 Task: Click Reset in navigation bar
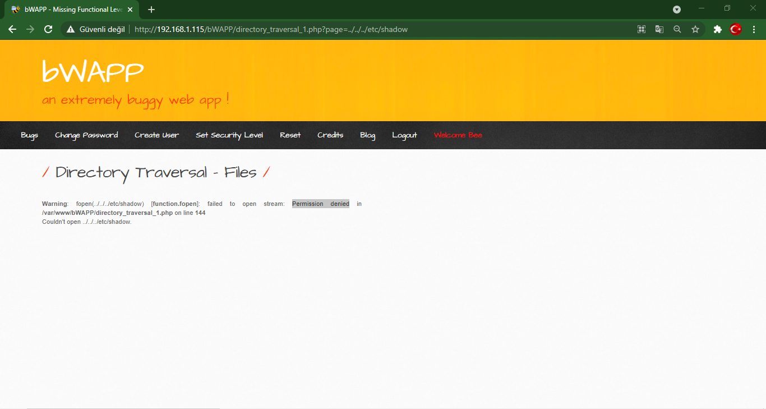pos(290,135)
